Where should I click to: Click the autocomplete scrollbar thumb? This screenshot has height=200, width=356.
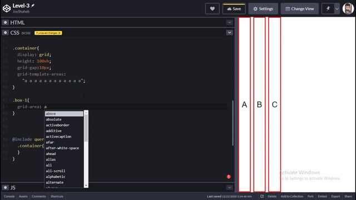tap(86, 128)
